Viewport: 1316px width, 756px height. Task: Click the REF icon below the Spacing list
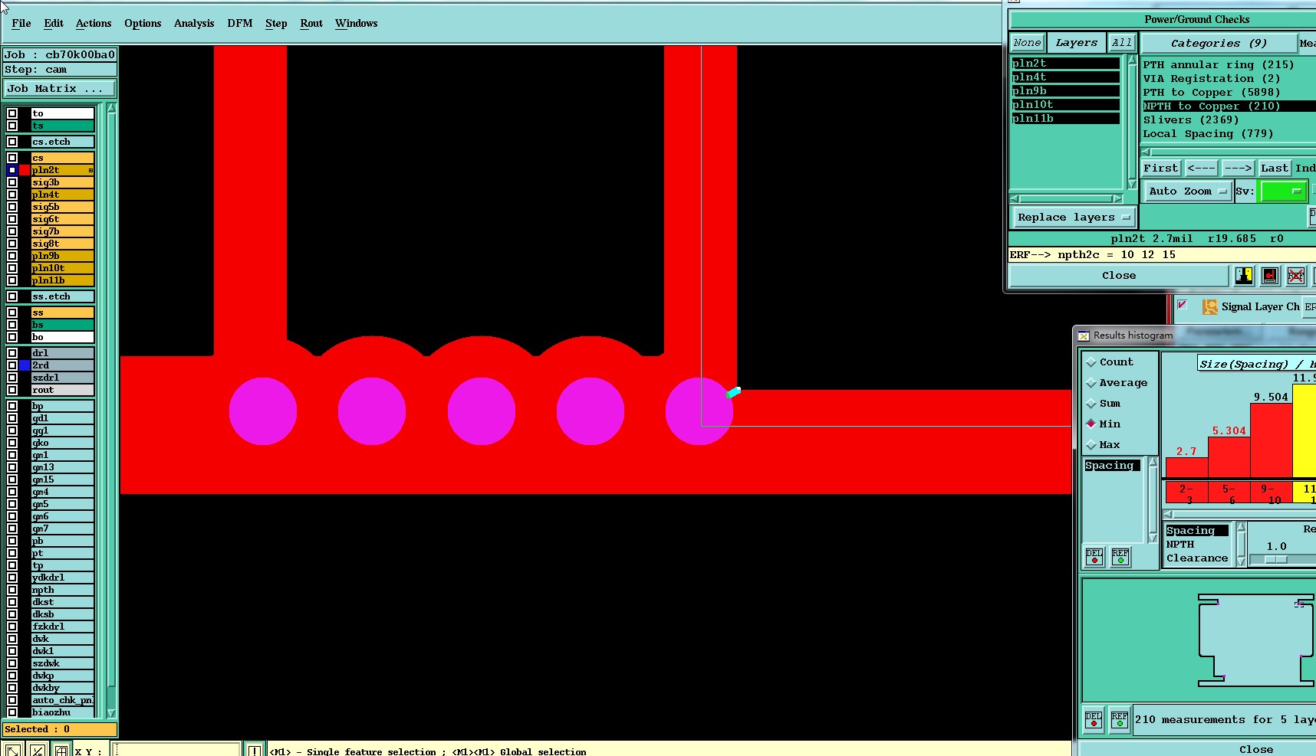click(1120, 557)
